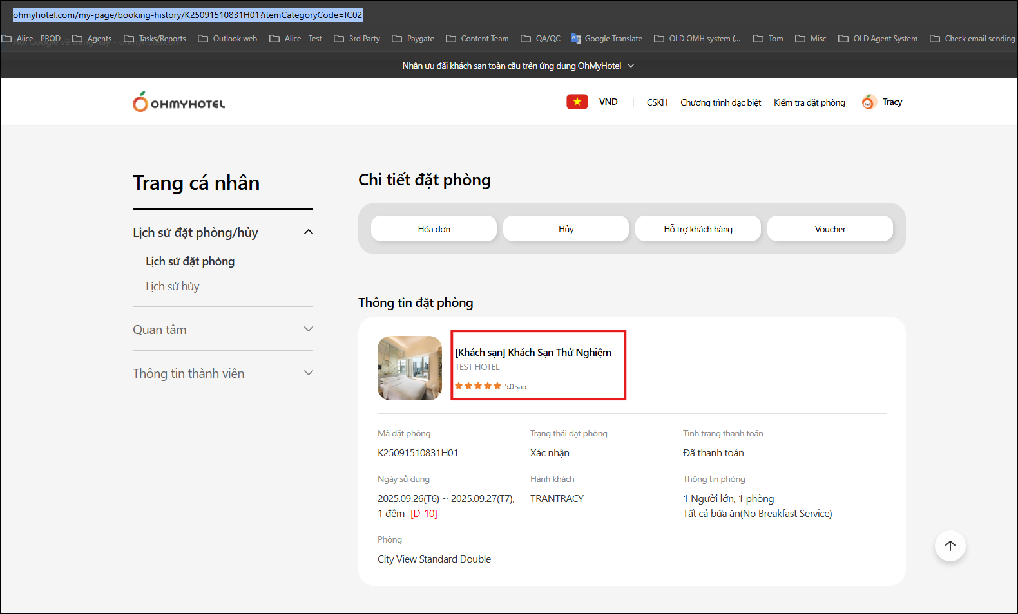Open the QA/QC bookmark folder
The image size is (1018, 614).
click(541, 39)
